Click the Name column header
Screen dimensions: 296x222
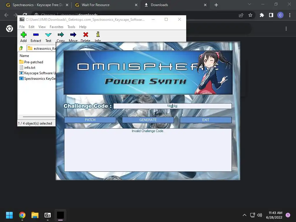tap(24, 56)
